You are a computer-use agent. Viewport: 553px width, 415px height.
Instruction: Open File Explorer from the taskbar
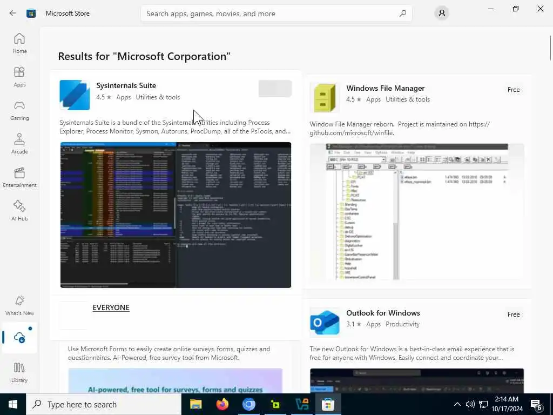coord(195,404)
